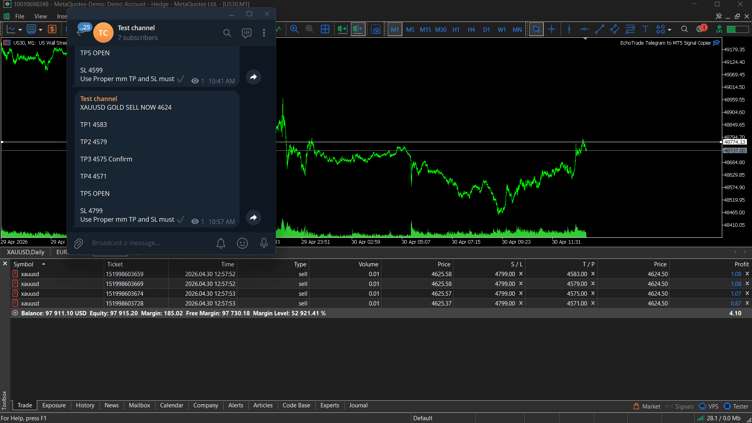Open Test channel TC avatar

[103, 33]
